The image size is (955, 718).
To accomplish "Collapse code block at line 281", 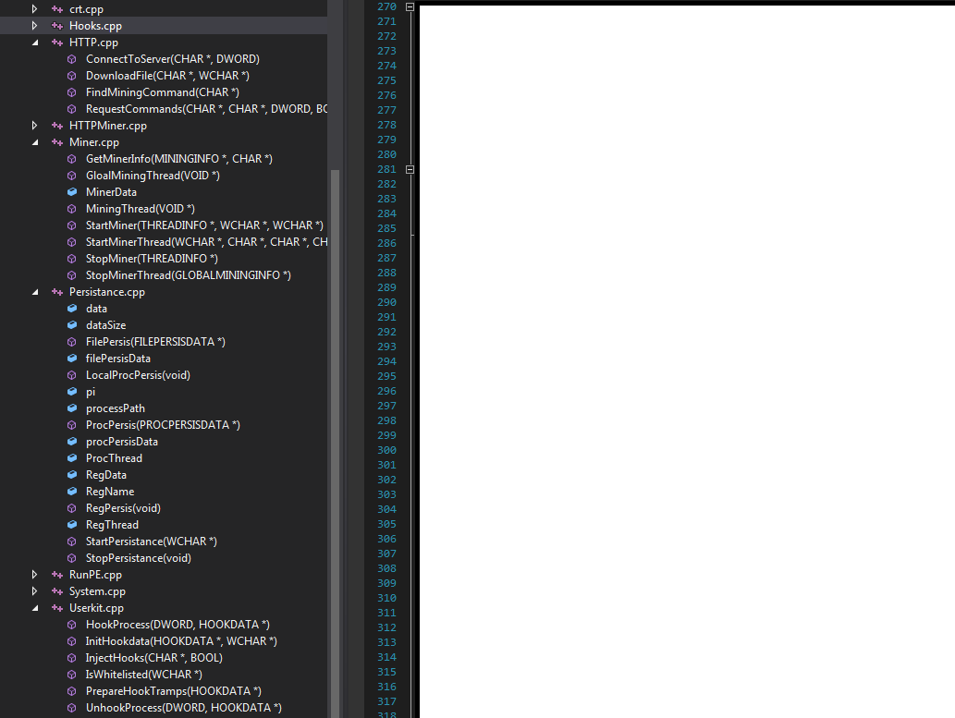I will (x=410, y=169).
